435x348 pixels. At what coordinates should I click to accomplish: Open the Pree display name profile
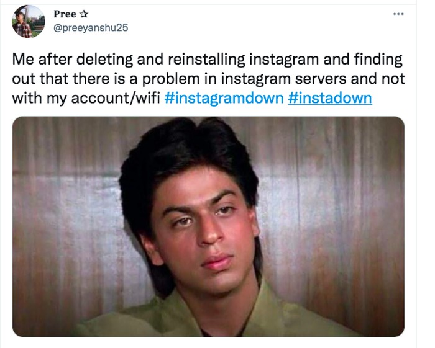(x=65, y=14)
